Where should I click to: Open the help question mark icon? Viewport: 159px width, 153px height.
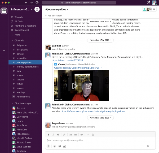148,3
